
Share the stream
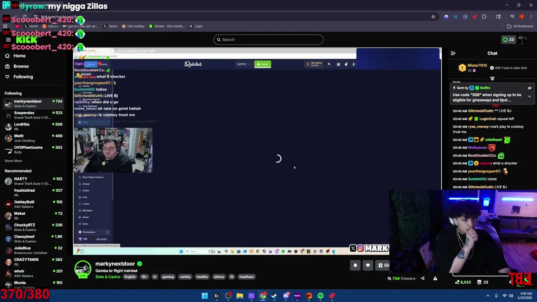pyautogui.click(x=422, y=279)
